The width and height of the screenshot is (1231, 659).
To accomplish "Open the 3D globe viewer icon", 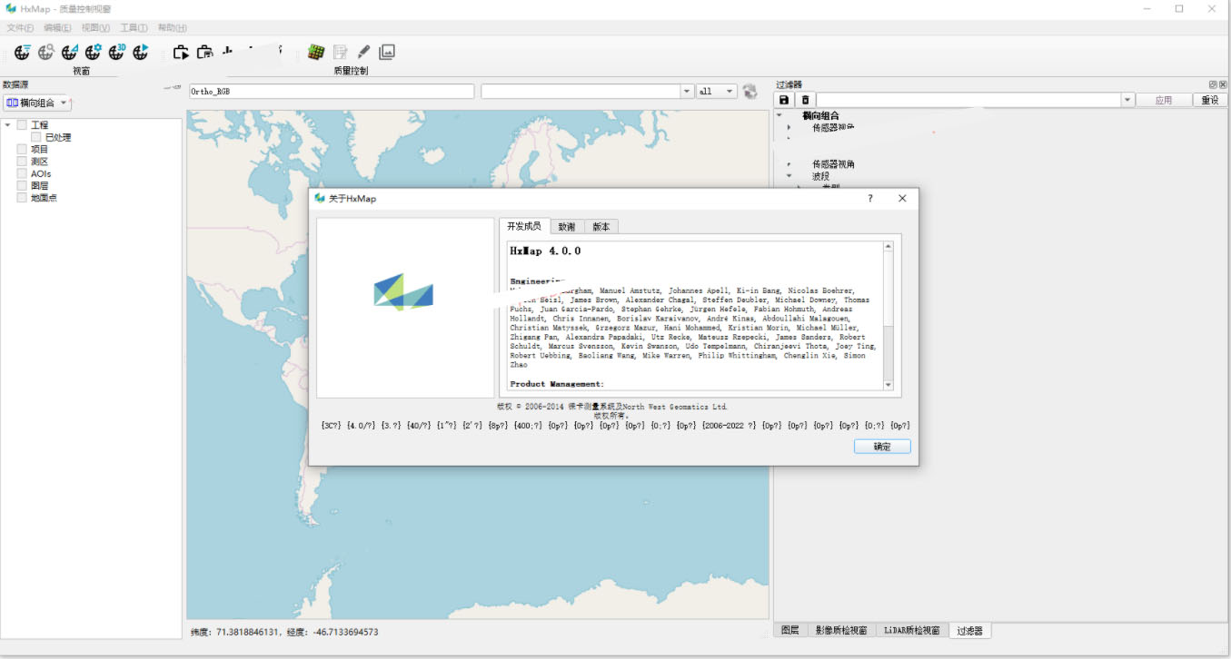I will click(x=116, y=53).
